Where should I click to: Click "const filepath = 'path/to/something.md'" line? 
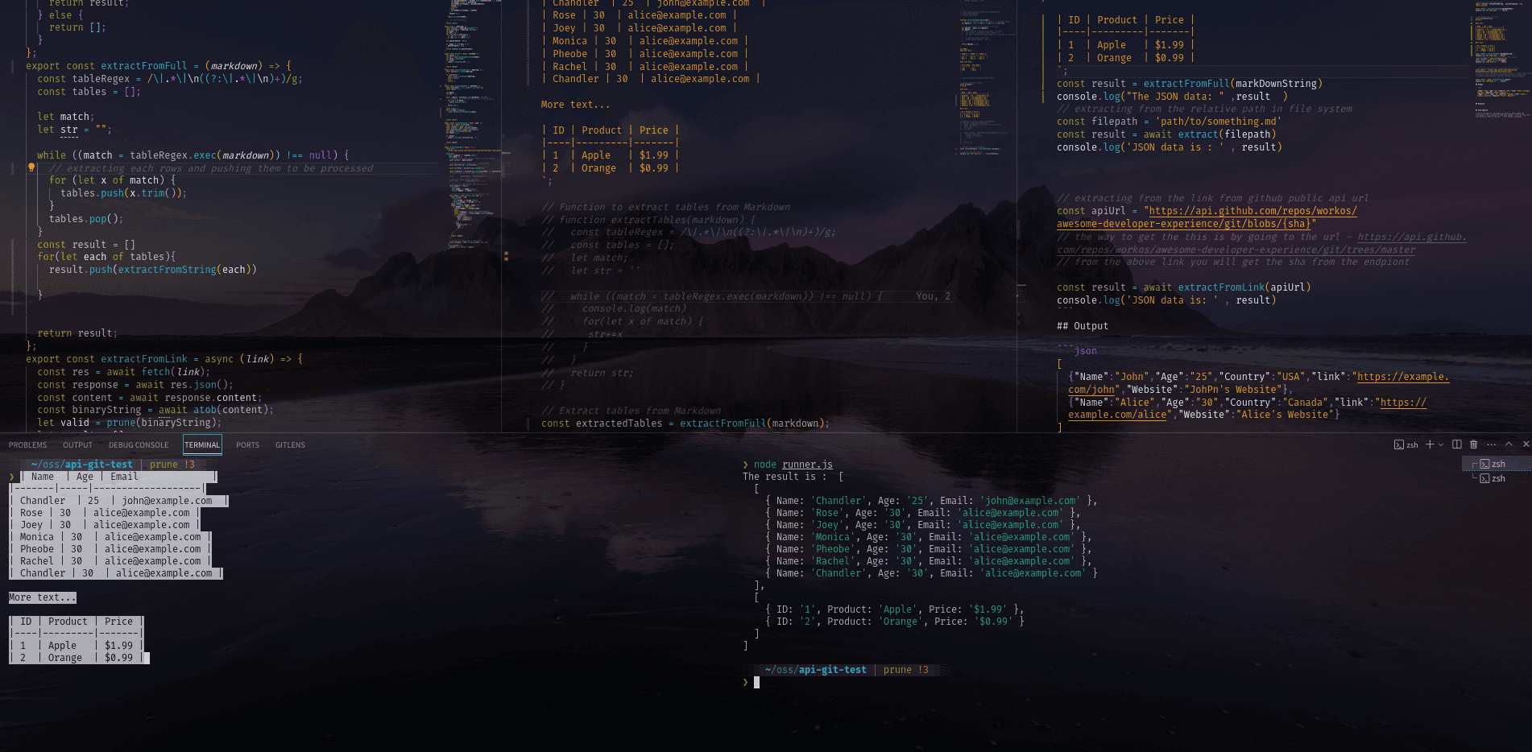pos(1169,122)
